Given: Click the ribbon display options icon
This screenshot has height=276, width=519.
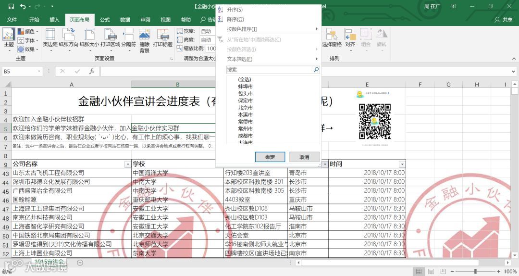Looking at the screenshot, I should coord(454,6).
